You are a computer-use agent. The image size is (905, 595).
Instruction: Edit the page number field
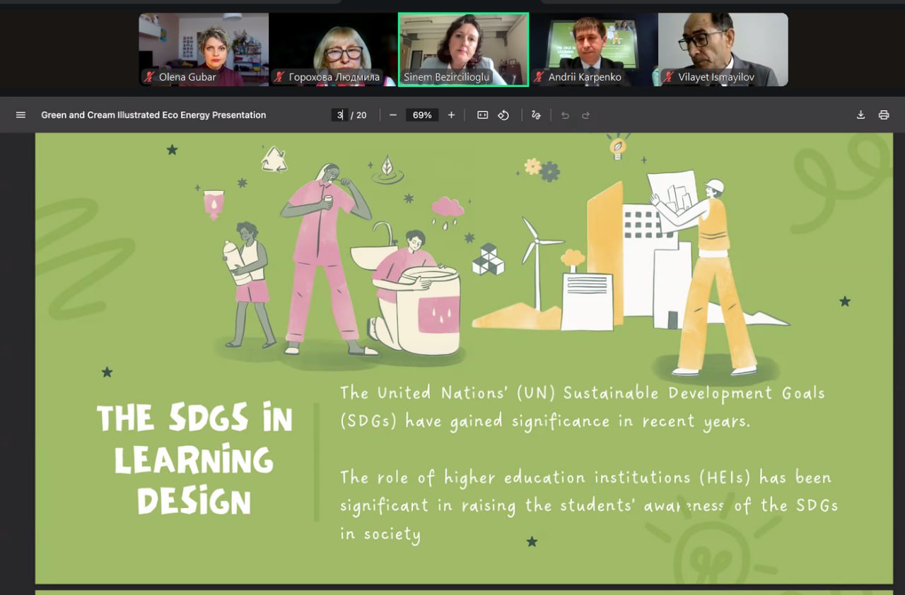click(x=340, y=115)
